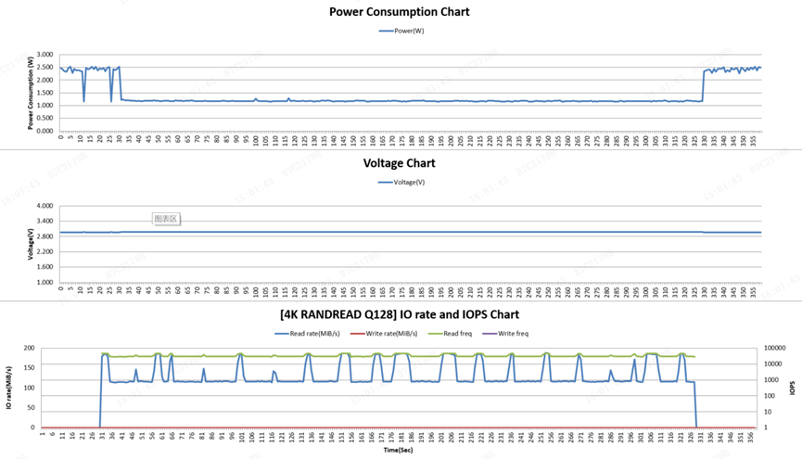
Task: Click the 10000 label on the IOPS axis
Action: tap(773, 363)
